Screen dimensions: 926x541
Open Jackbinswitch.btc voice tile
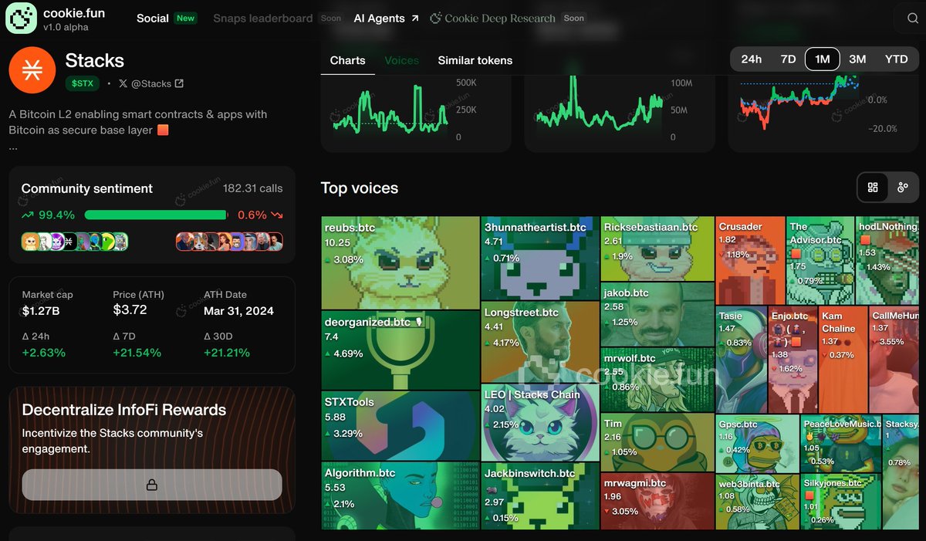(540, 496)
